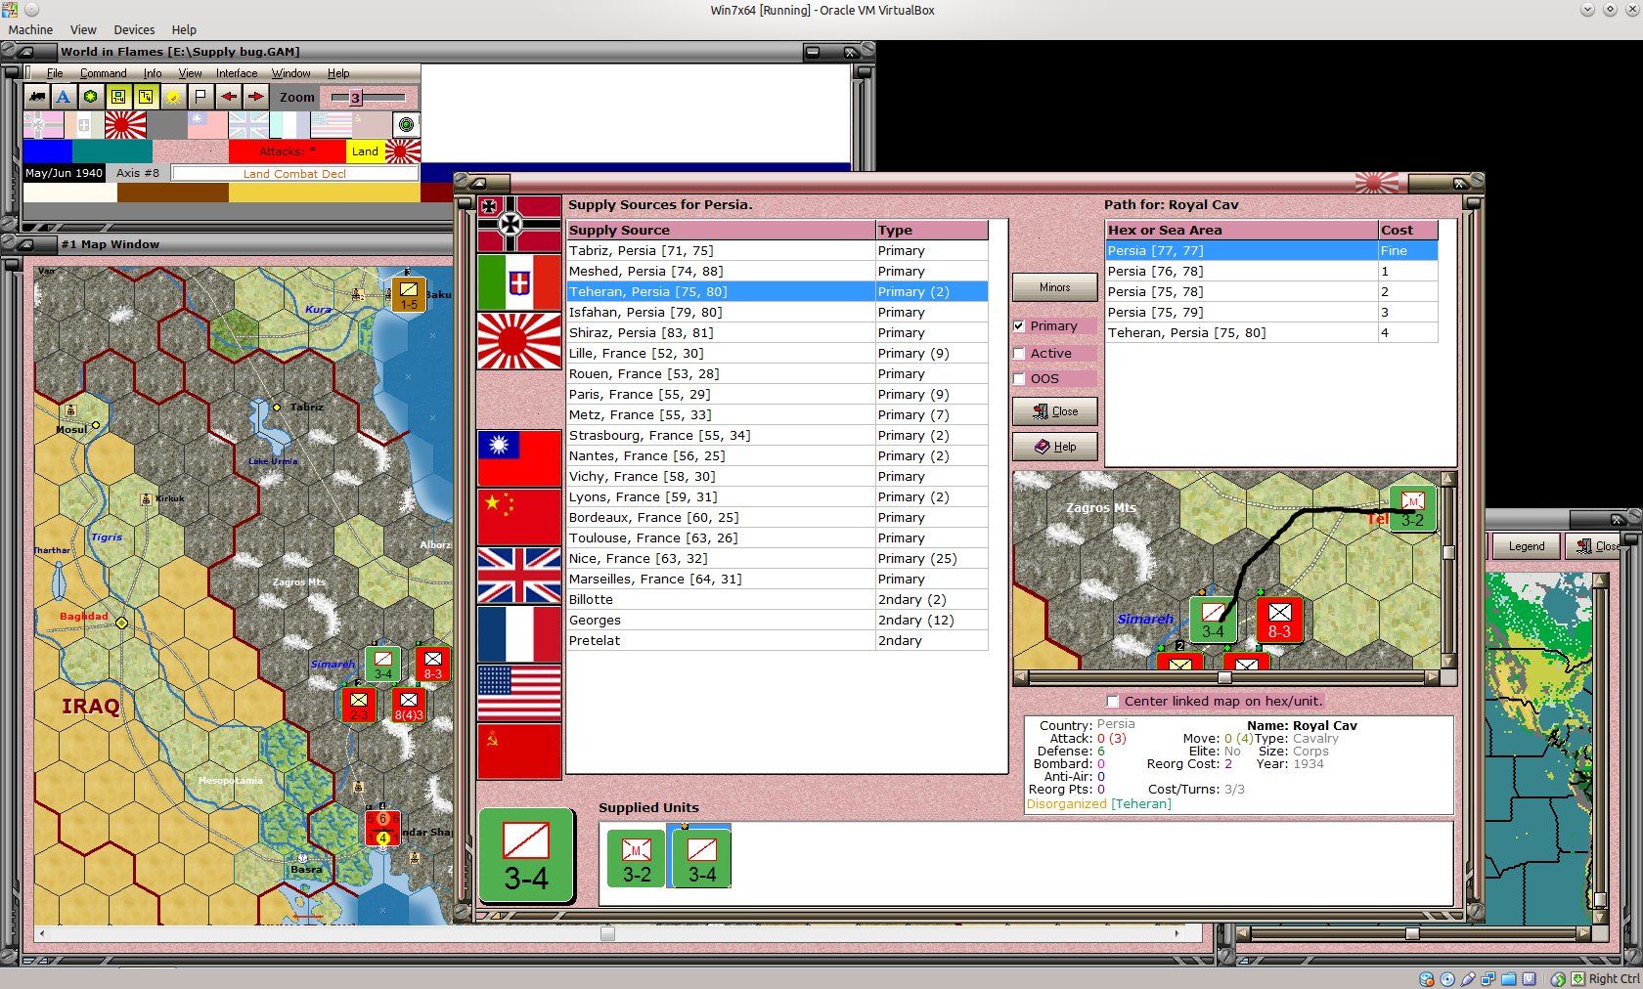Image resolution: width=1643 pixels, height=989 pixels.
Task: Open the Interface menu
Action: (237, 73)
